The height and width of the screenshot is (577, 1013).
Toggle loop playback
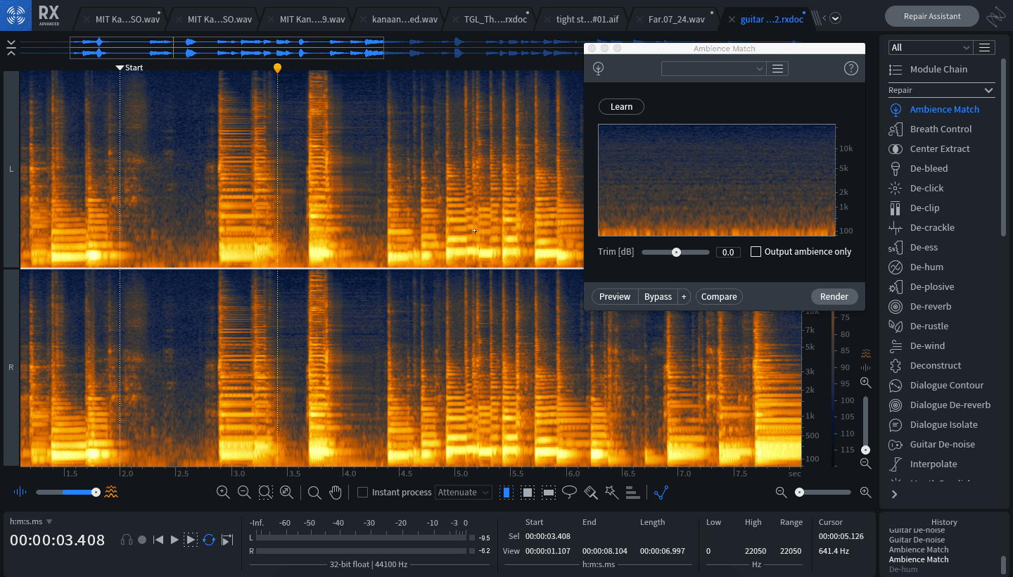tap(208, 539)
